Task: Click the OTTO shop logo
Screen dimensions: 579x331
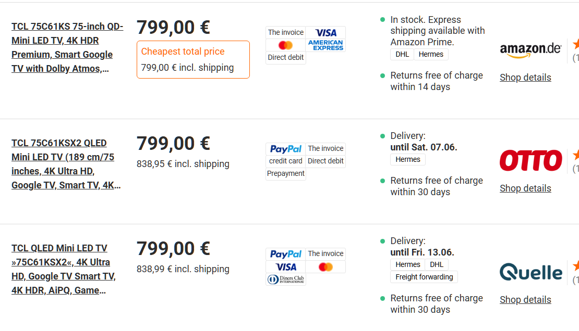Action: [530, 160]
